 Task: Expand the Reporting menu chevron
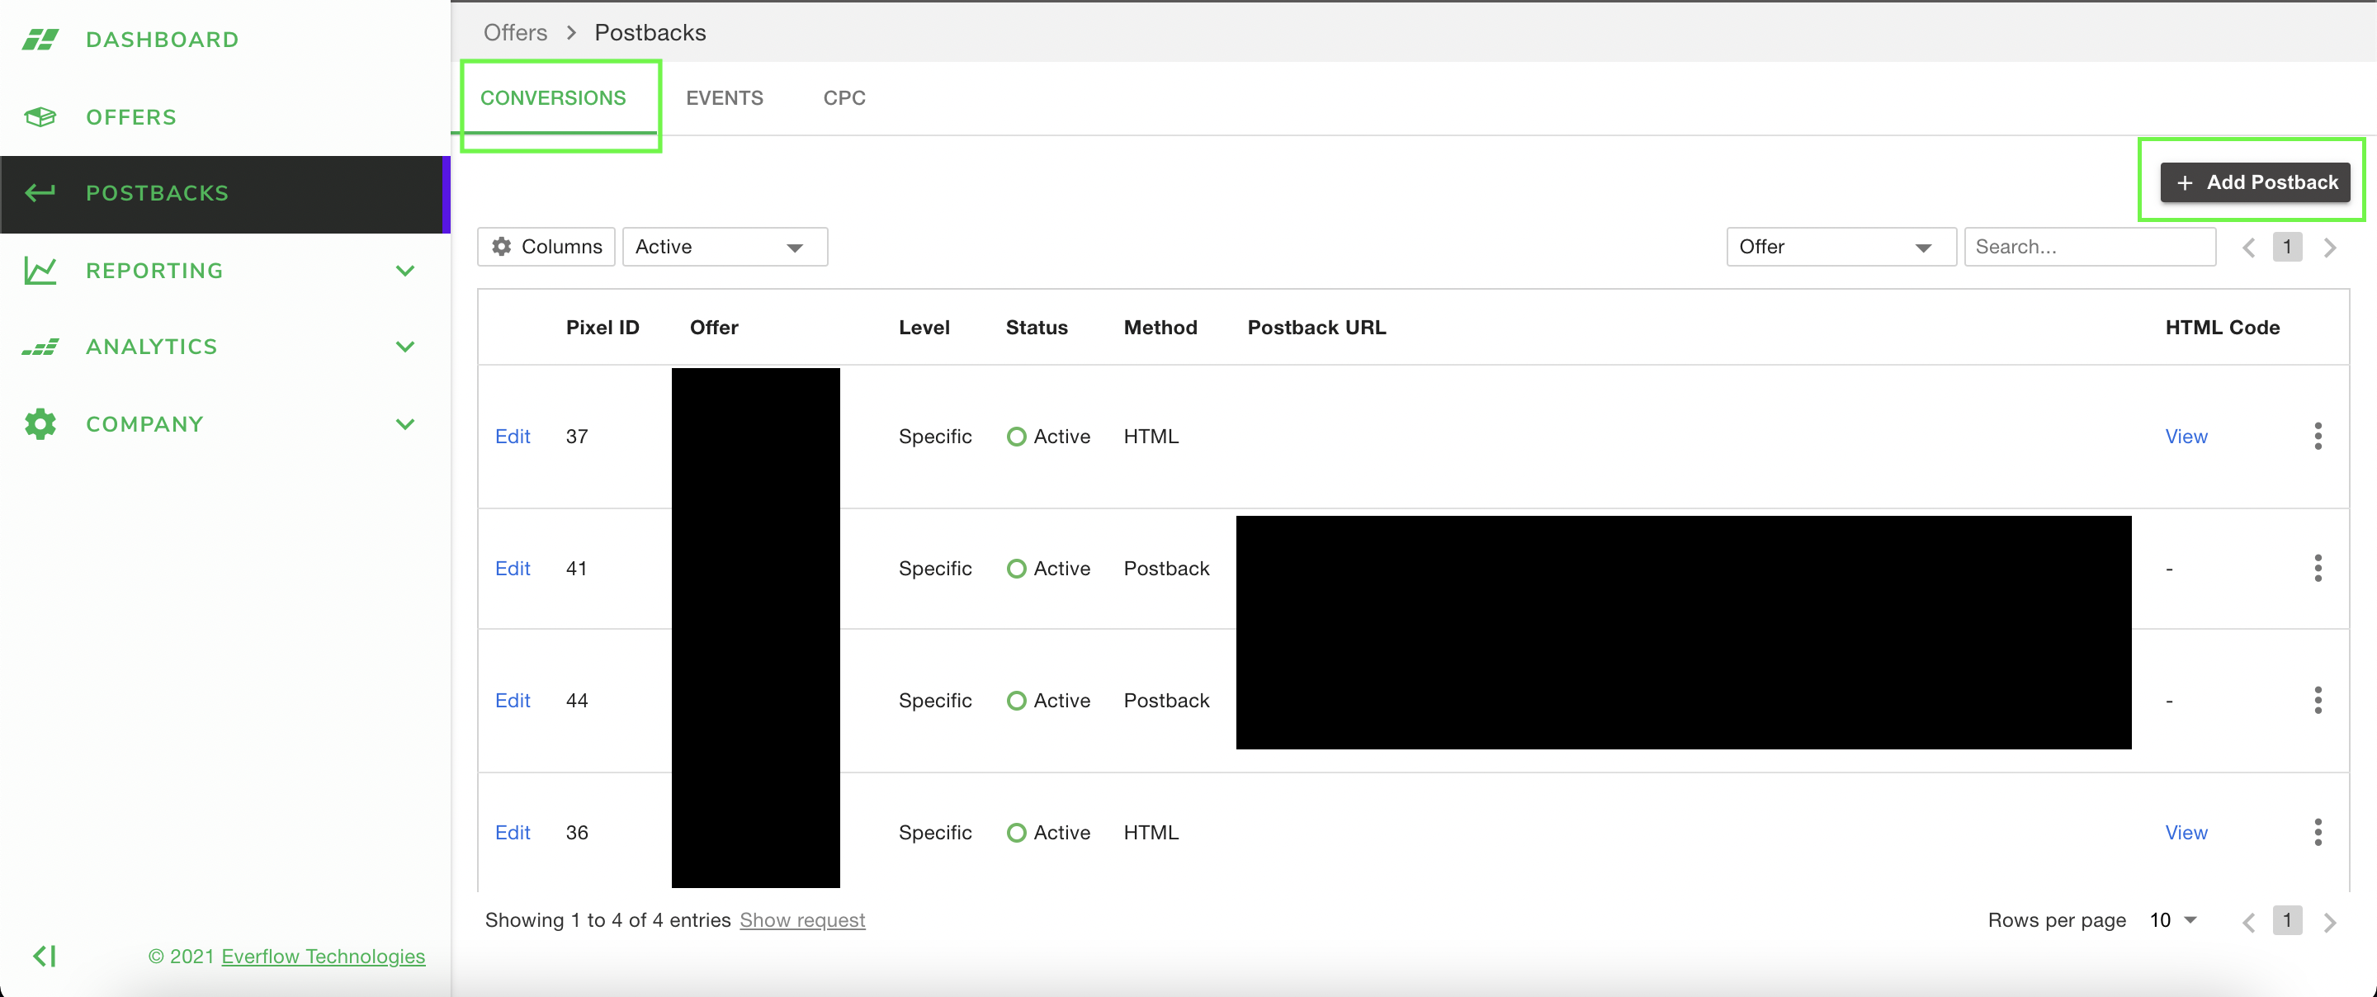pos(405,271)
